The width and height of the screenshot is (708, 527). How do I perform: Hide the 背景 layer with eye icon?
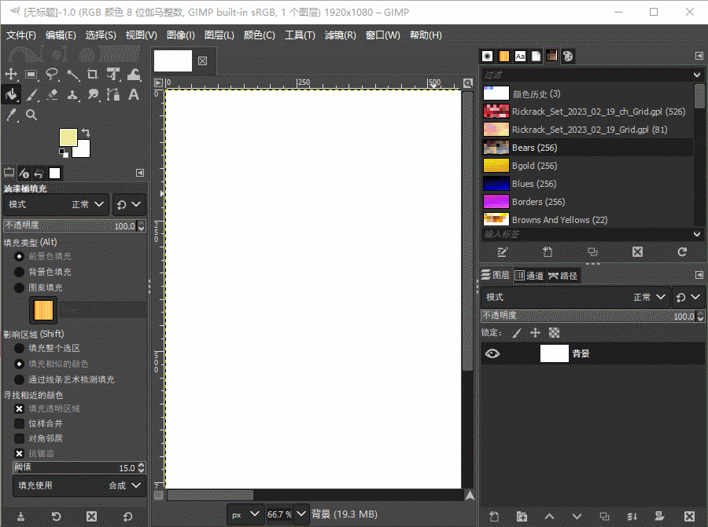pyautogui.click(x=492, y=354)
